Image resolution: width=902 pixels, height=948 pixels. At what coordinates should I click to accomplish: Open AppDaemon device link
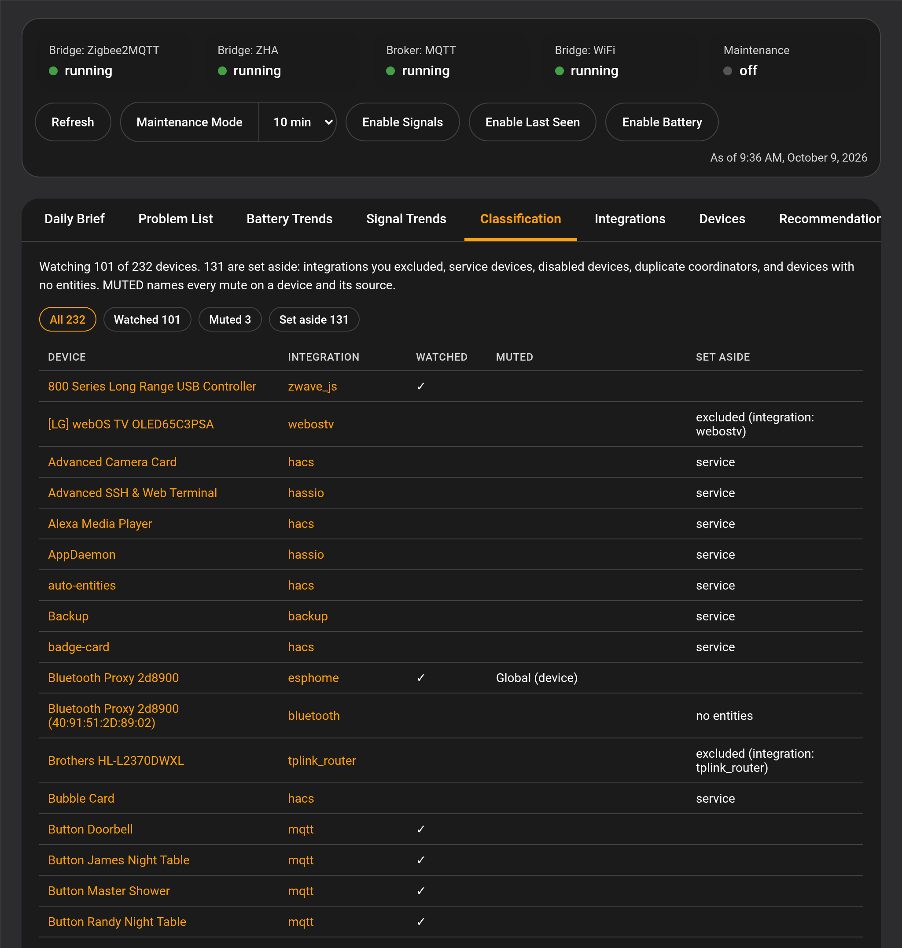pos(82,554)
